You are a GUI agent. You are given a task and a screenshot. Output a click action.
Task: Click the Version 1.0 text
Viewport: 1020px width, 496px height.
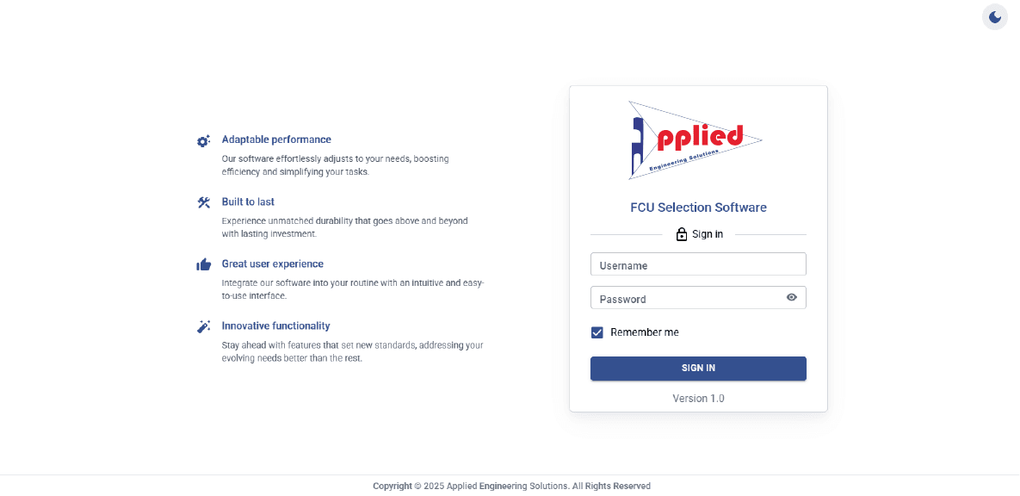coord(698,399)
